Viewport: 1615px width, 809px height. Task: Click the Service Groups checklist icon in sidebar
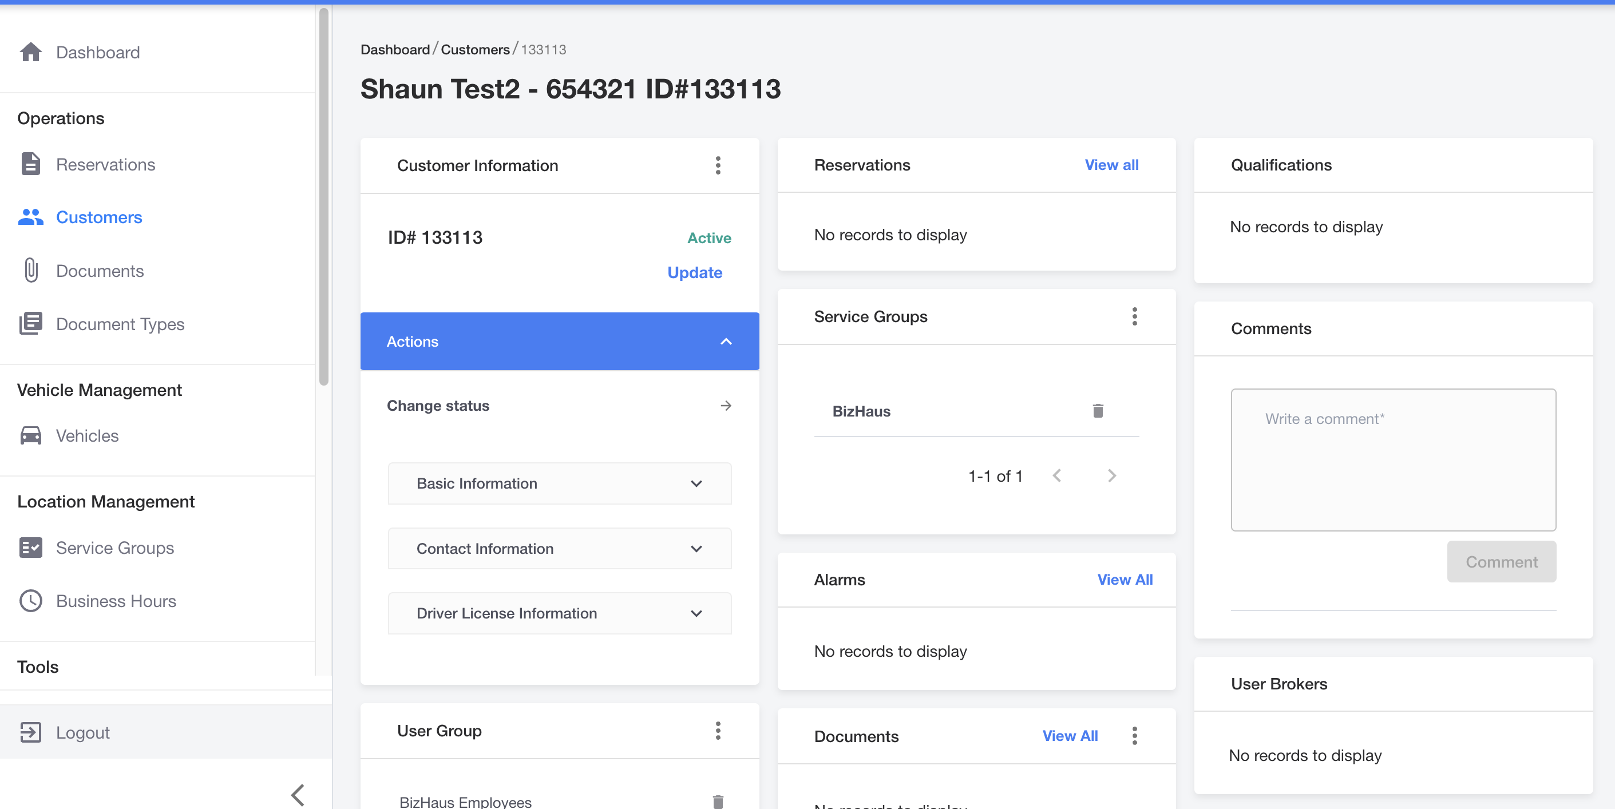click(x=31, y=548)
